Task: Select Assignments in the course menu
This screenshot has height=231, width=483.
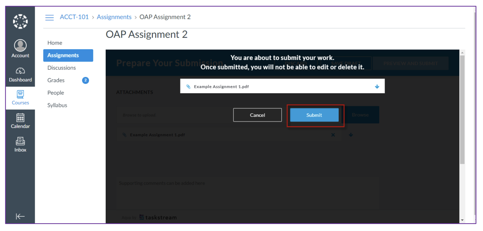Action: (x=68, y=55)
